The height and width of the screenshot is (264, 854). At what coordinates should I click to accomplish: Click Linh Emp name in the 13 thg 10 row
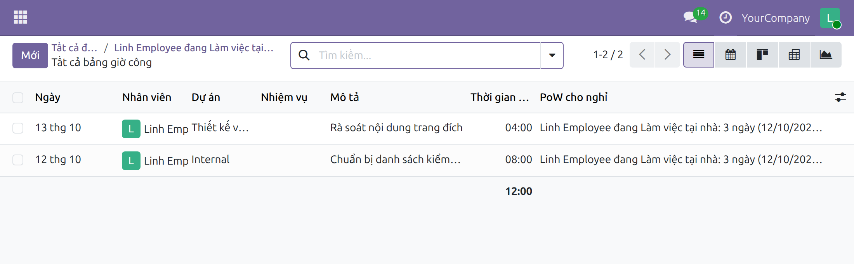166,129
